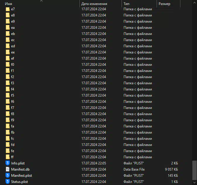Click the f3 folder icon
Image resolution: width=197 pixels, height=185 pixels.
(x=8, y=83)
